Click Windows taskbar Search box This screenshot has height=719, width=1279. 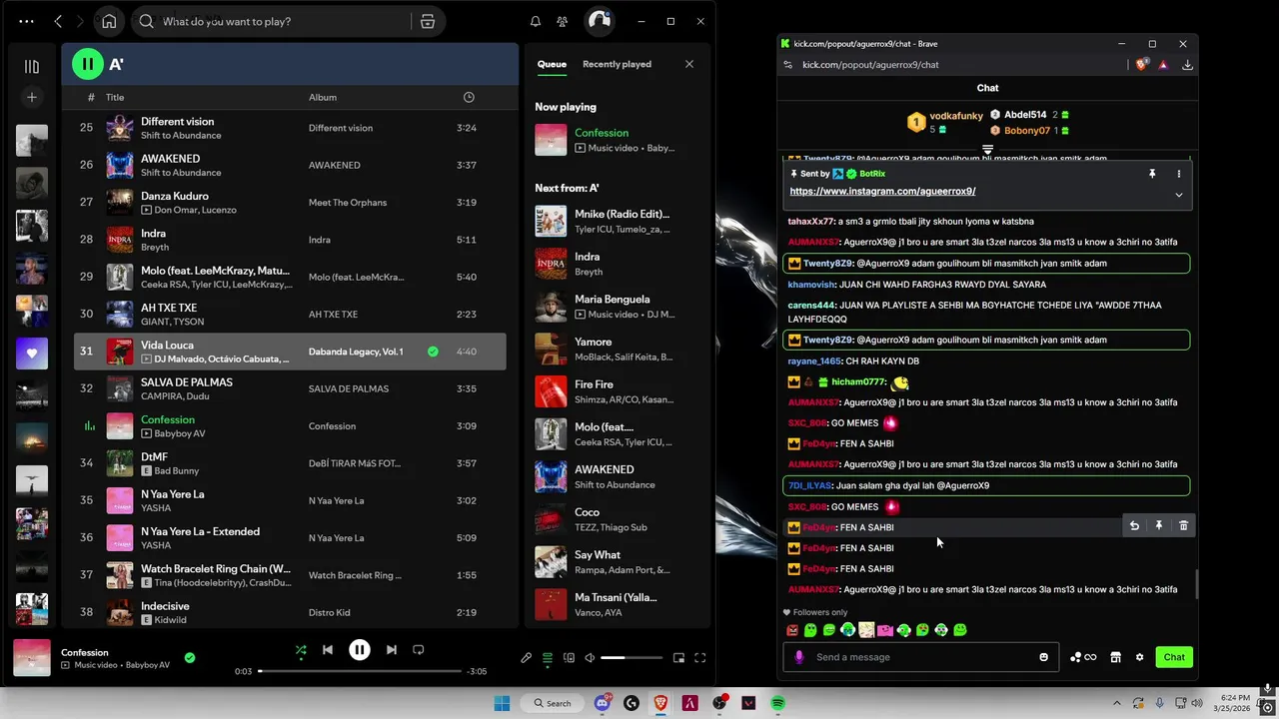[x=553, y=703]
